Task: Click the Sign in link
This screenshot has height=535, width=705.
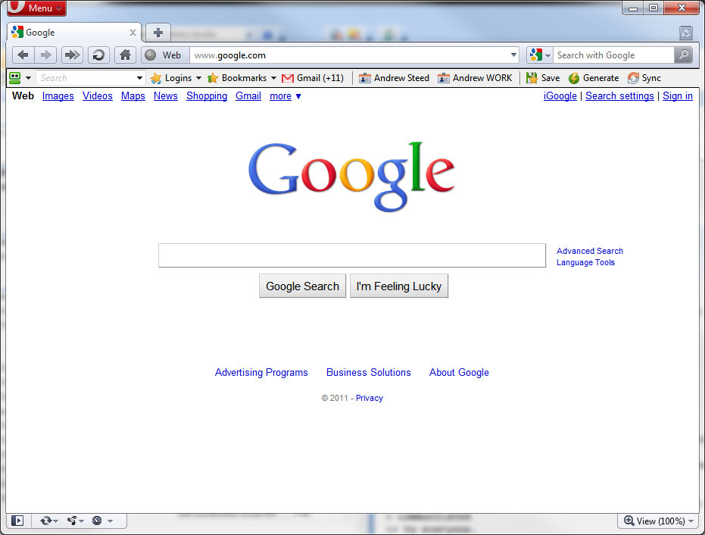Action: (678, 95)
